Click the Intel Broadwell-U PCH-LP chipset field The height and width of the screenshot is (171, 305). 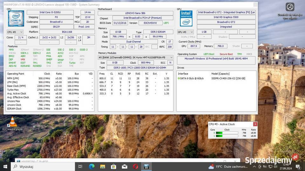(143, 18)
